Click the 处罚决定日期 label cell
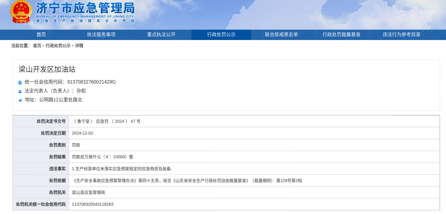This screenshot has width=446, height=214. click(41, 133)
